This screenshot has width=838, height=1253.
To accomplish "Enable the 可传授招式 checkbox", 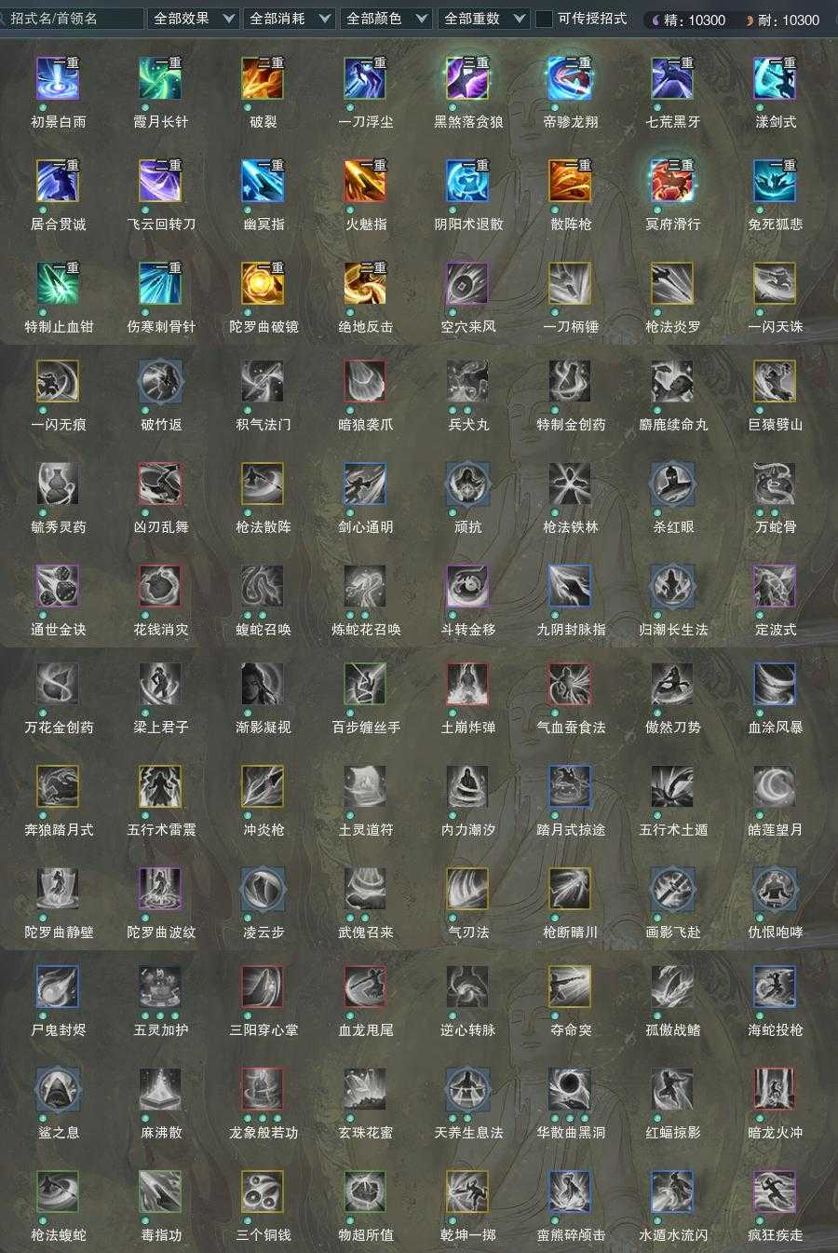I will [x=545, y=19].
